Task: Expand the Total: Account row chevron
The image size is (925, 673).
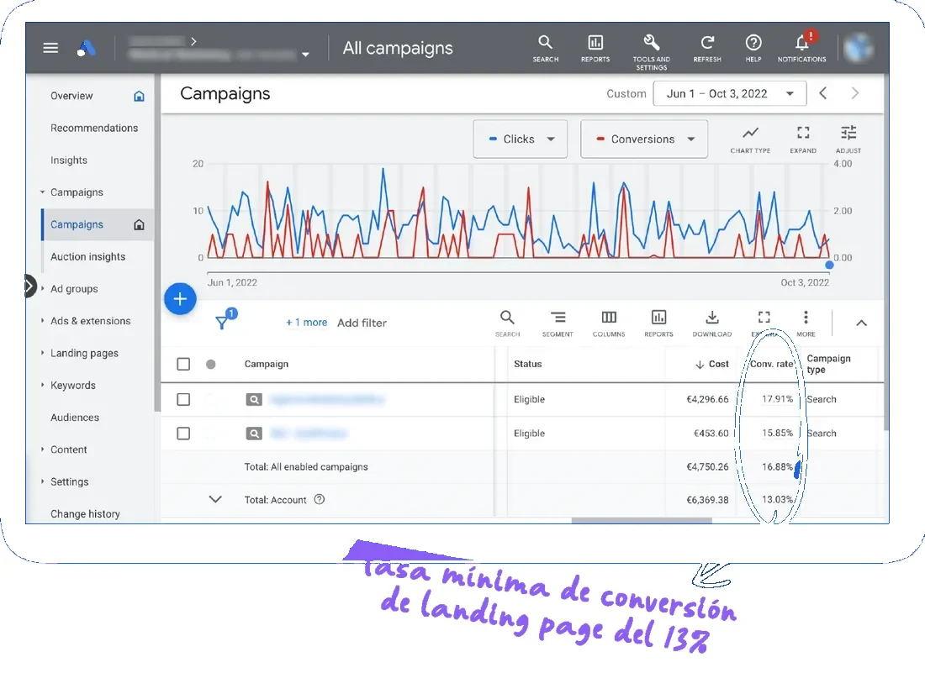Action: point(215,499)
